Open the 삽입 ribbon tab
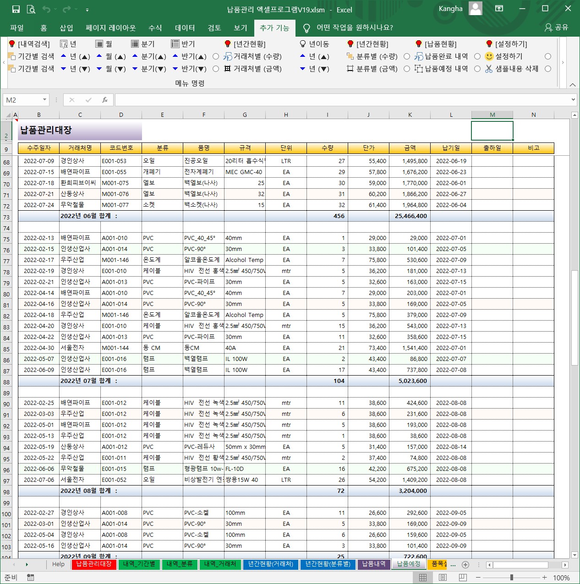Viewport: 580px width, 584px height. (x=66, y=28)
